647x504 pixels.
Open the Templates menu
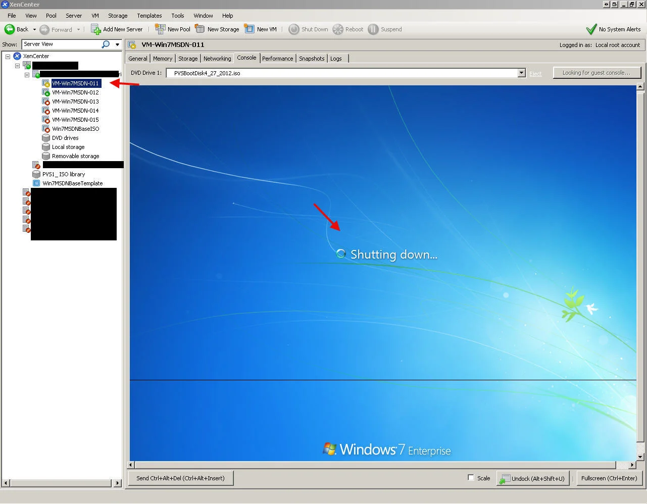tap(150, 16)
